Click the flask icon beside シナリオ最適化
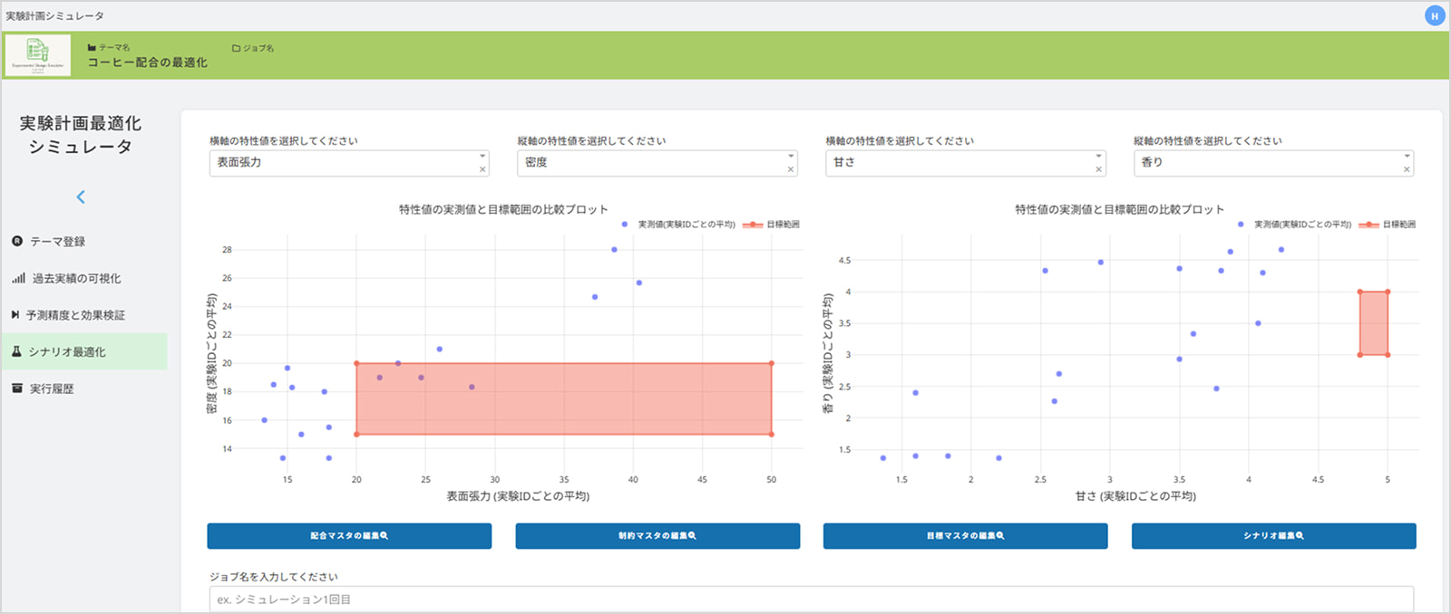 point(16,351)
